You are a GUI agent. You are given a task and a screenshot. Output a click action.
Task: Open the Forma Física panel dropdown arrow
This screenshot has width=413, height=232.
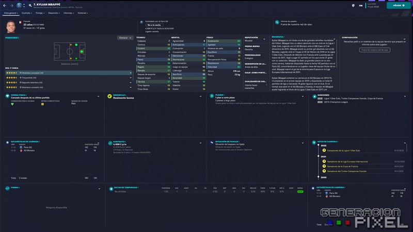pyautogui.click(x=99, y=96)
